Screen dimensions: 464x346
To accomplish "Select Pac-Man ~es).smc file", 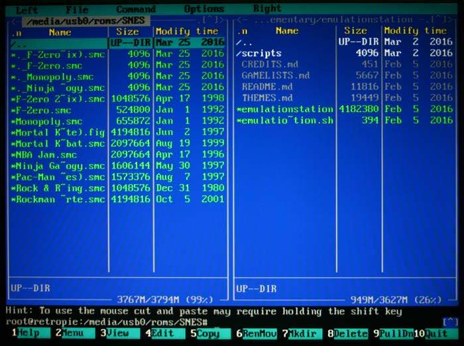I will point(117,177).
